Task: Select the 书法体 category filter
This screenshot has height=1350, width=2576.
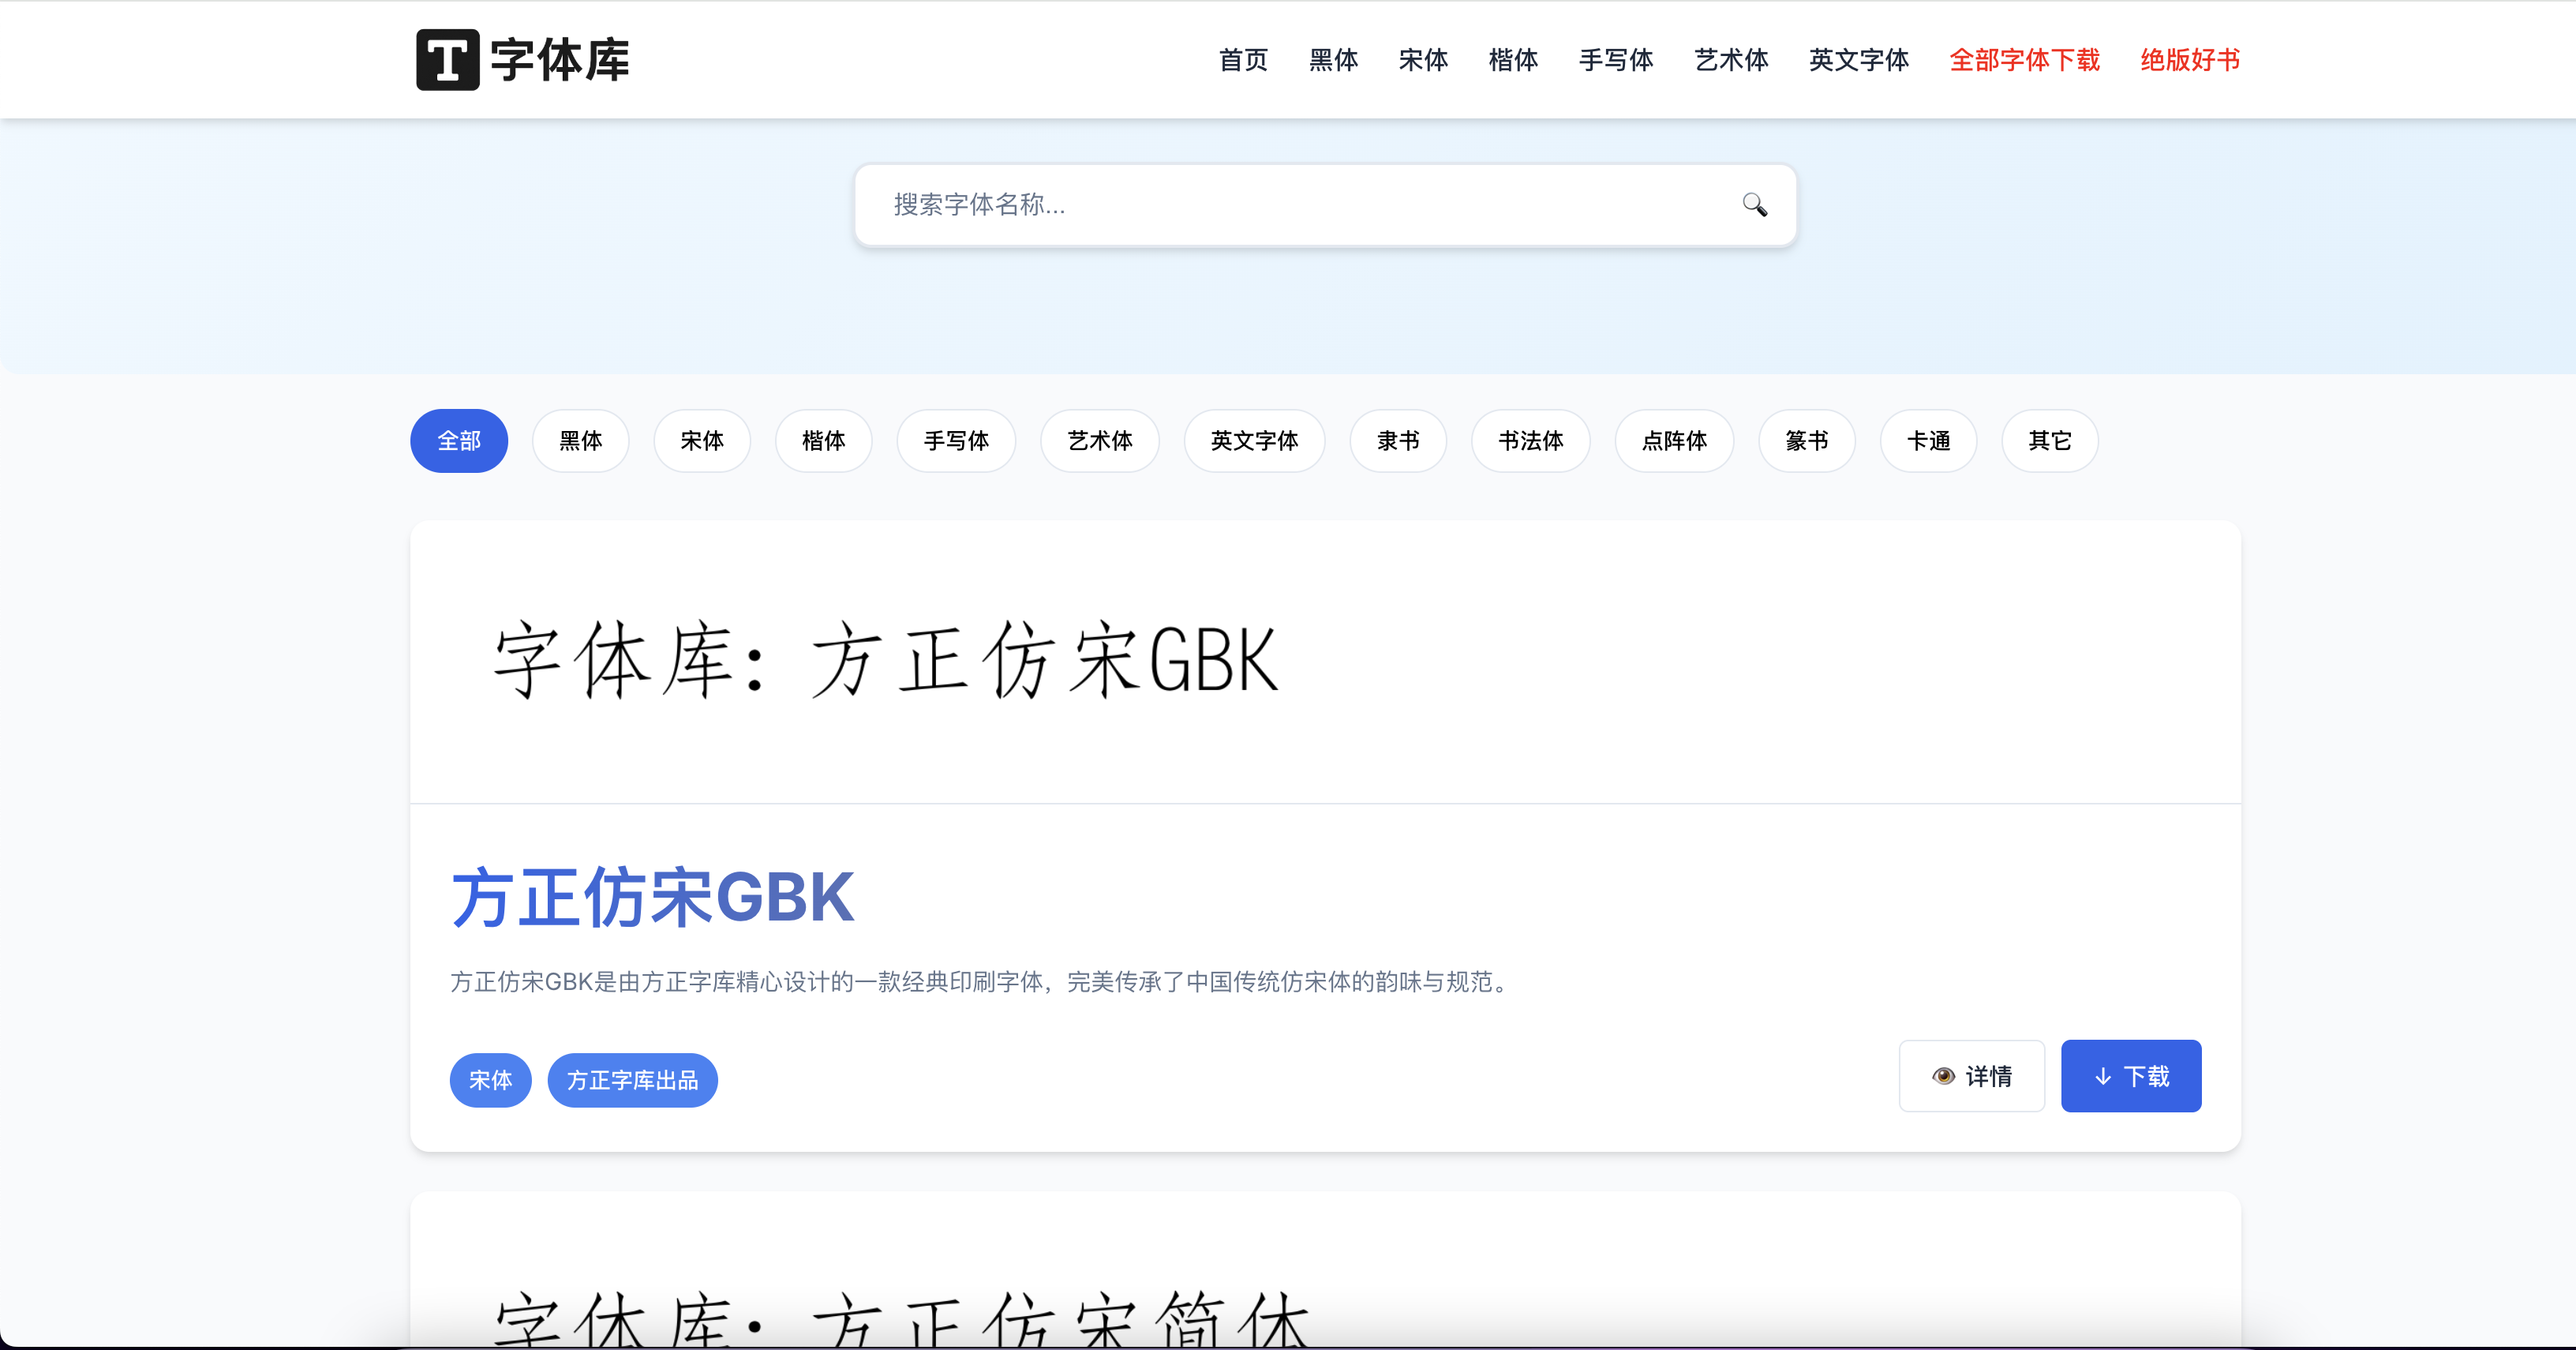Action: 1530,440
